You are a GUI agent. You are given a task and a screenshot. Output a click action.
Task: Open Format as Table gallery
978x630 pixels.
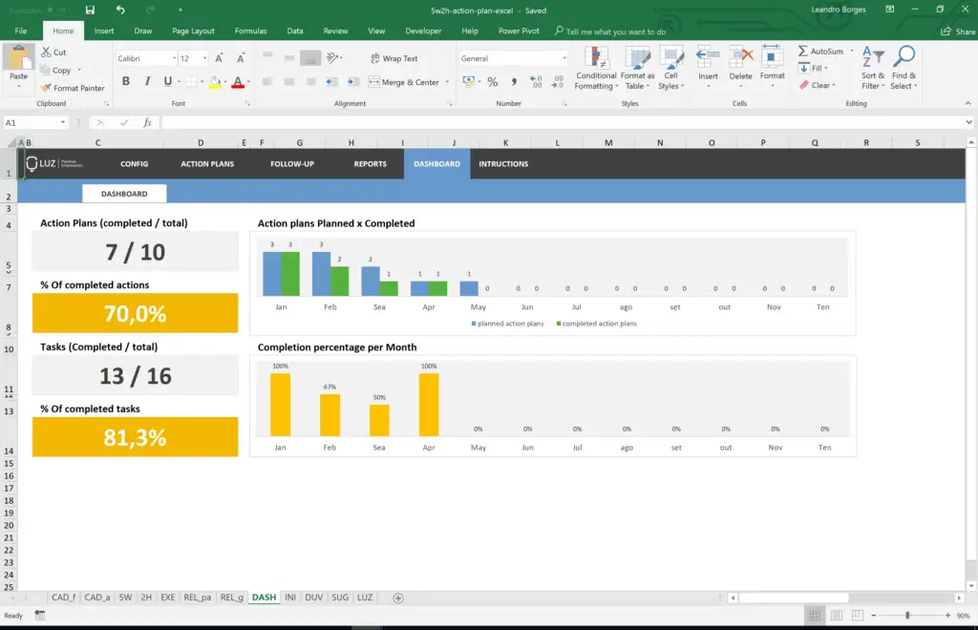637,69
